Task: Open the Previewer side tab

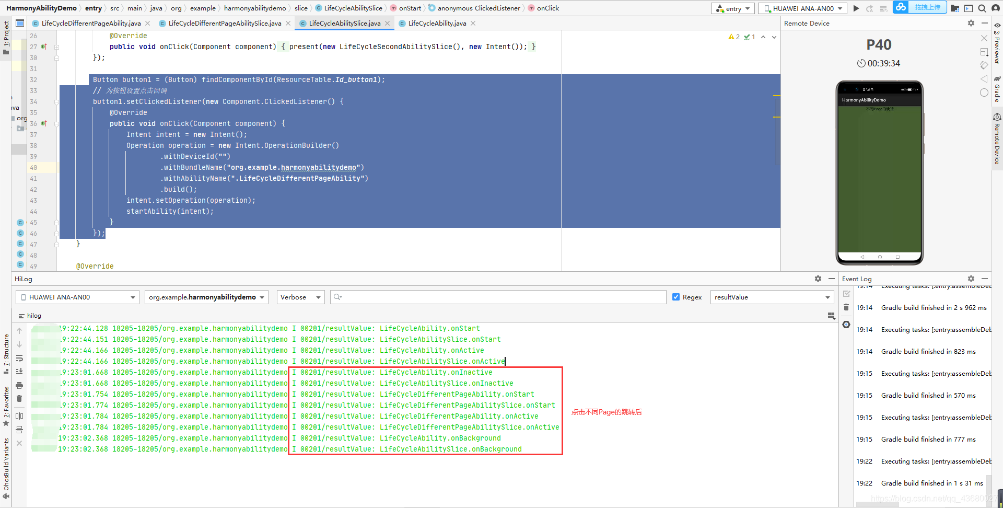Action: pyautogui.click(x=997, y=44)
